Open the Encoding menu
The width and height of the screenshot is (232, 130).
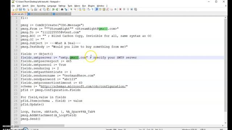[x=41, y=6]
